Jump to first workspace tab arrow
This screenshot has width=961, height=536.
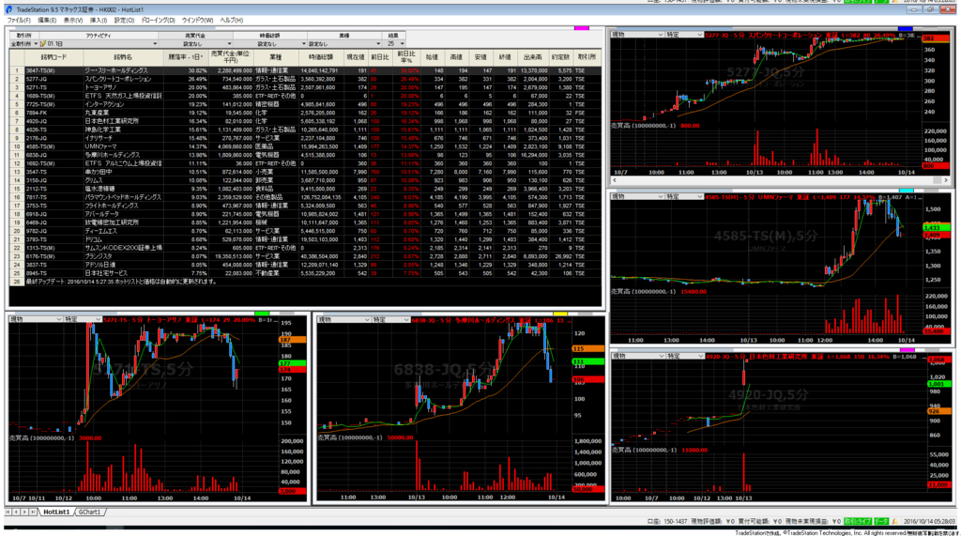(x=8, y=513)
